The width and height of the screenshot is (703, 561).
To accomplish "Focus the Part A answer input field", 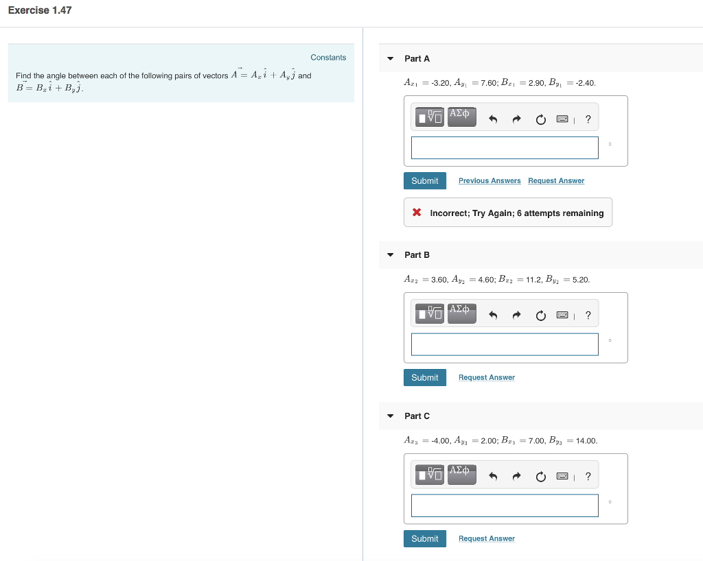I will click(x=505, y=147).
